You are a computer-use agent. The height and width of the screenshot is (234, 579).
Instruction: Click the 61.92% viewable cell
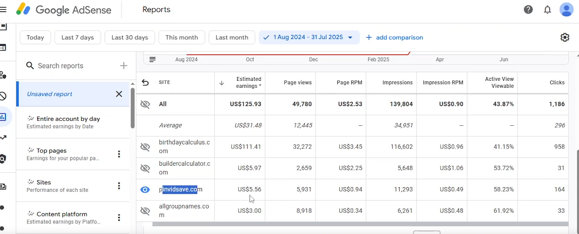504,211
